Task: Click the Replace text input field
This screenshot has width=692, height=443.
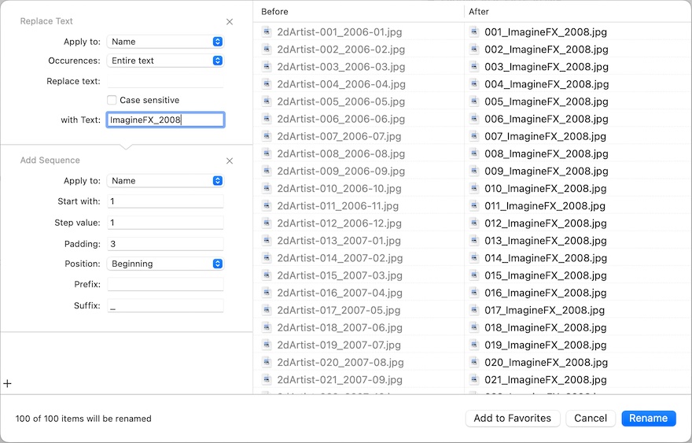Action: pyautogui.click(x=165, y=81)
